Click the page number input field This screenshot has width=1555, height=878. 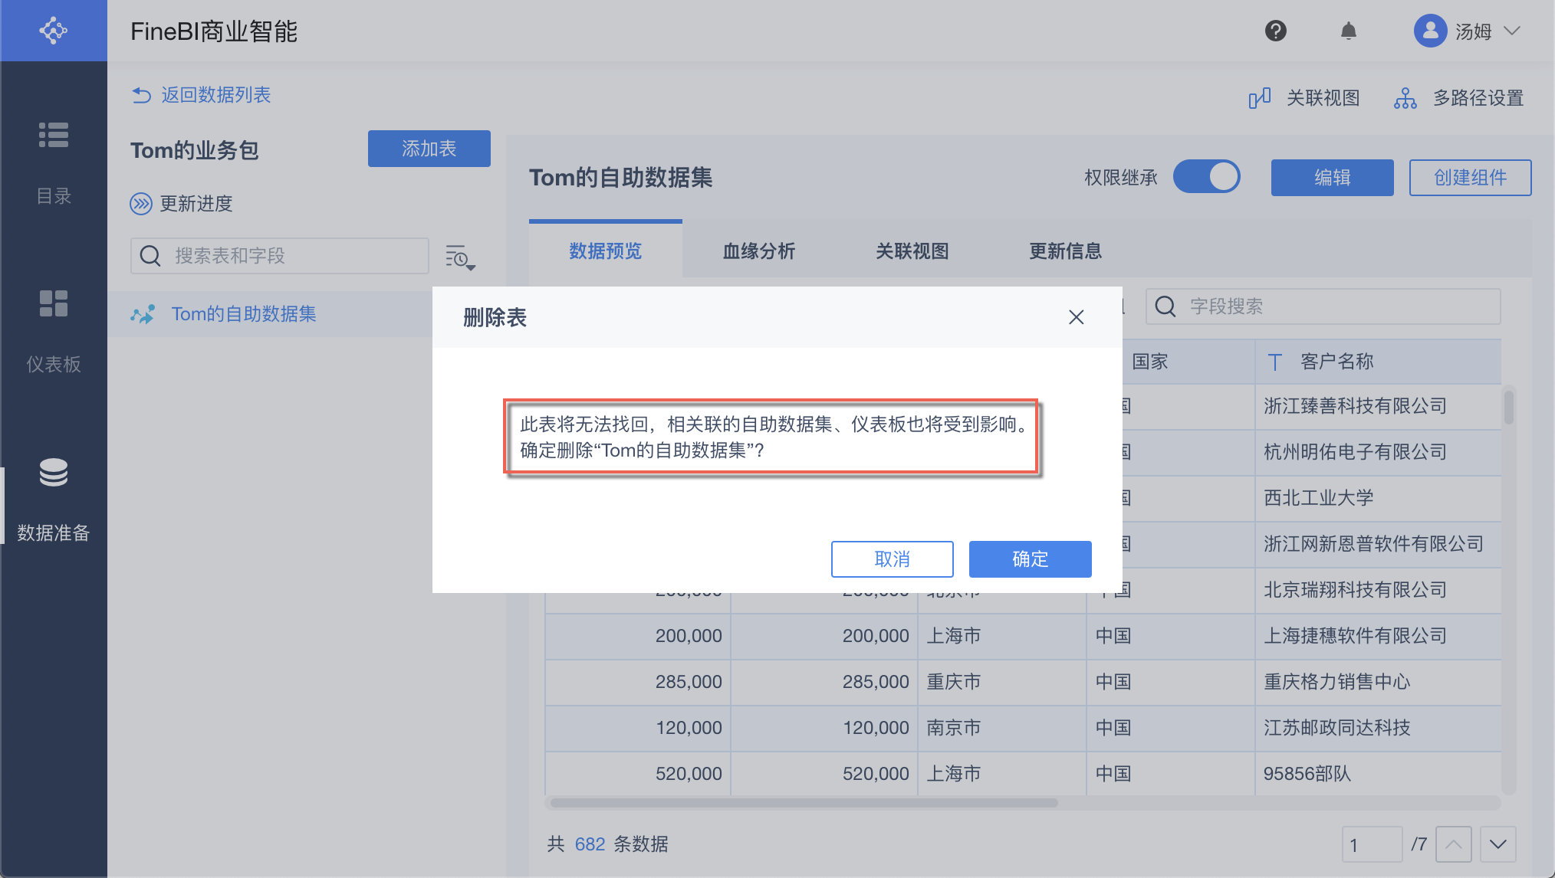1372,844
